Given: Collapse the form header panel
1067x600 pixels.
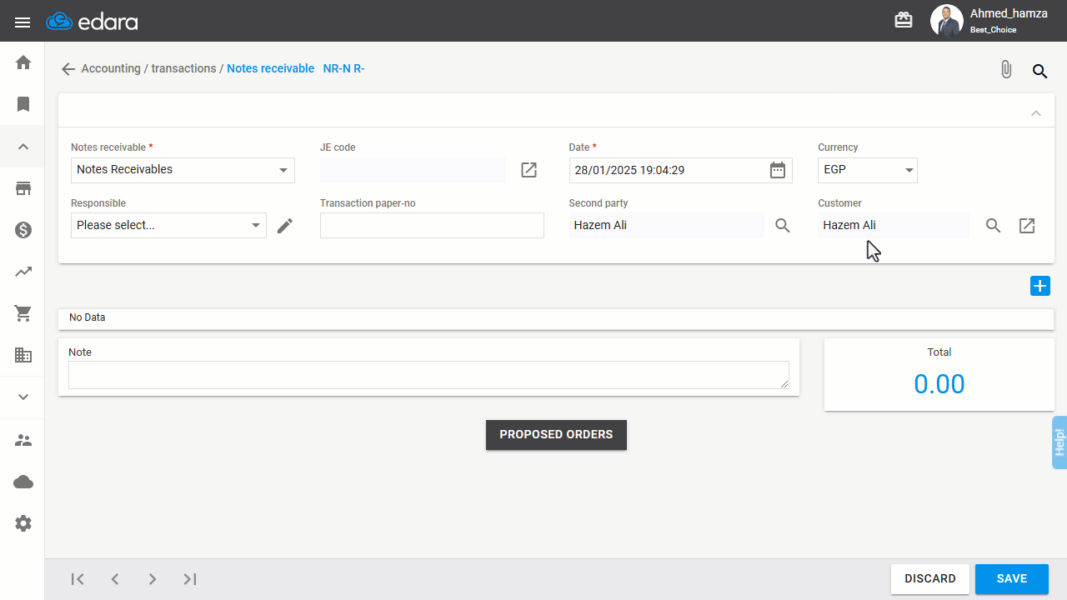Looking at the screenshot, I should [1036, 112].
